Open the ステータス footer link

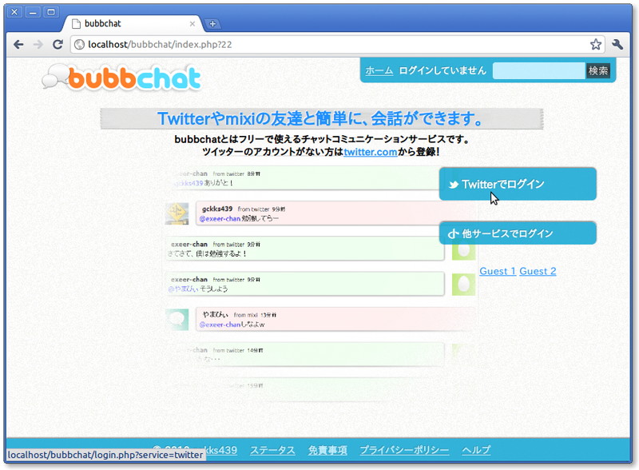coord(272,450)
